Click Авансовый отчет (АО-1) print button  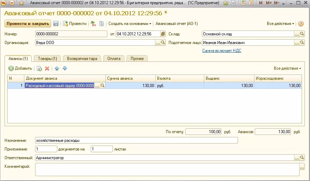(x=177, y=24)
